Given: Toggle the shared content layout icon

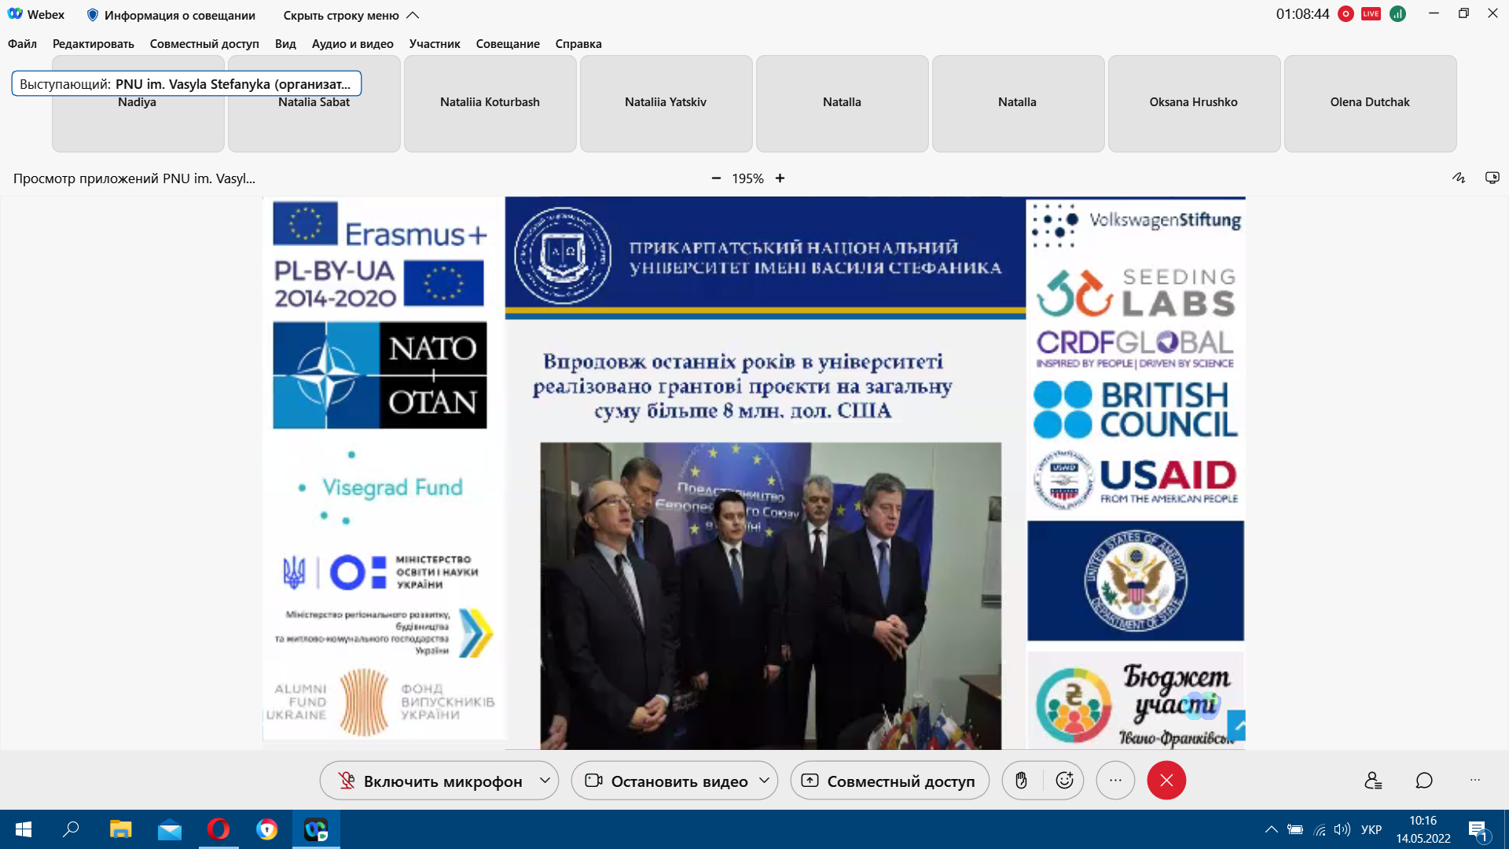Looking at the screenshot, I should pos(1492,178).
